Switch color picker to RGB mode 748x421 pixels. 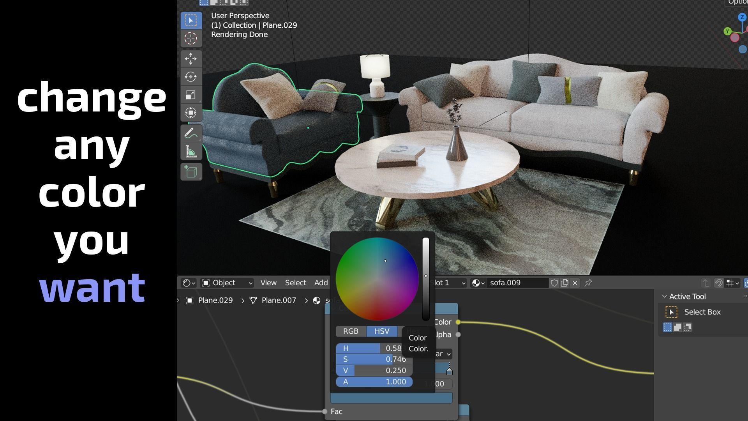pos(351,331)
